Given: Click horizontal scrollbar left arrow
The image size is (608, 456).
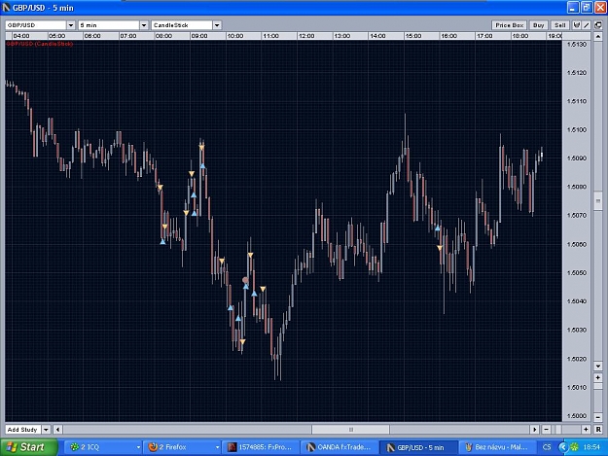Looking at the screenshot, I should pos(57,430).
